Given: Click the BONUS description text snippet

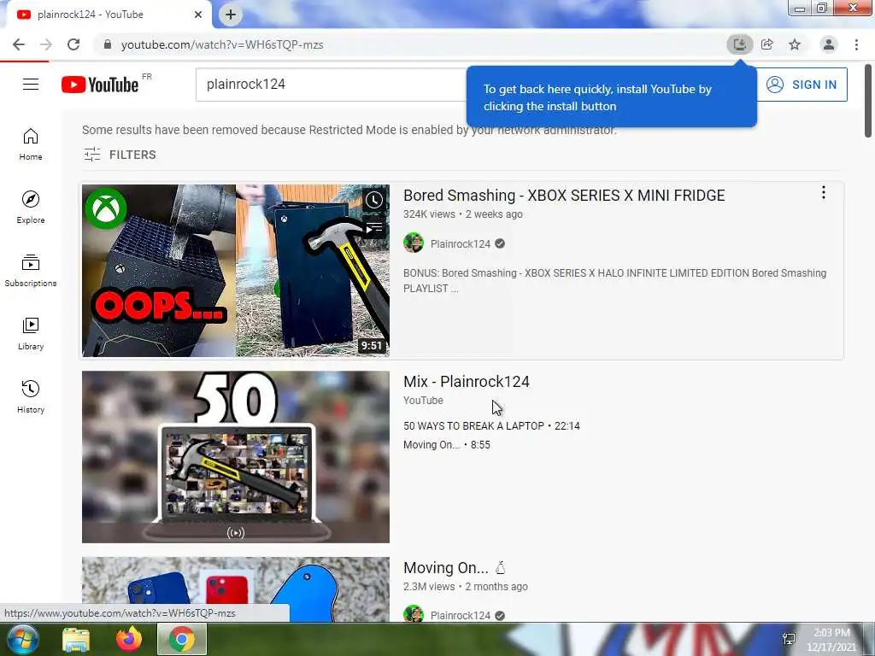Looking at the screenshot, I should pyautogui.click(x=615, y=280).
